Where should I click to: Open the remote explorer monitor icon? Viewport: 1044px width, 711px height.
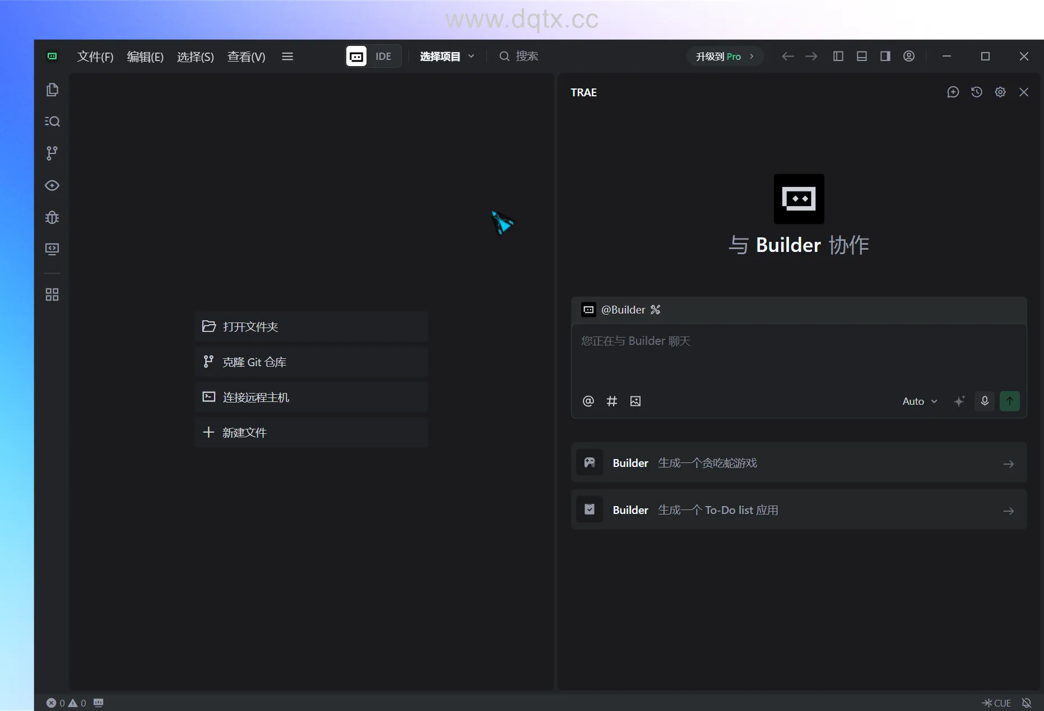click(x=52, y=249)
